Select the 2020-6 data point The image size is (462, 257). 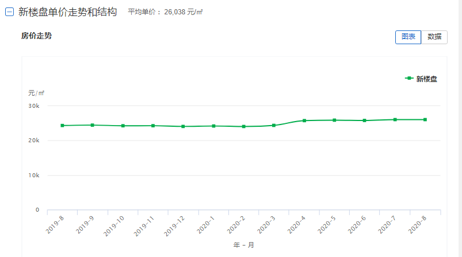pyautogui.click(x=365, y=120)
